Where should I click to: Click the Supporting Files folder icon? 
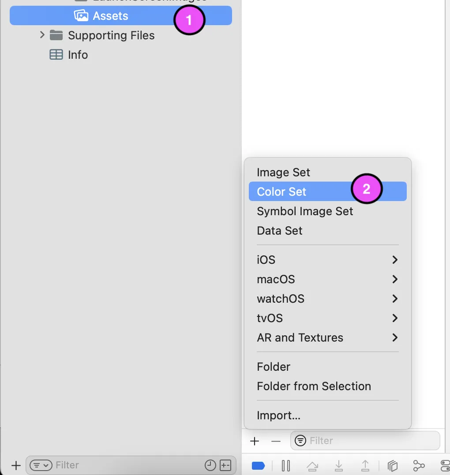56,35
